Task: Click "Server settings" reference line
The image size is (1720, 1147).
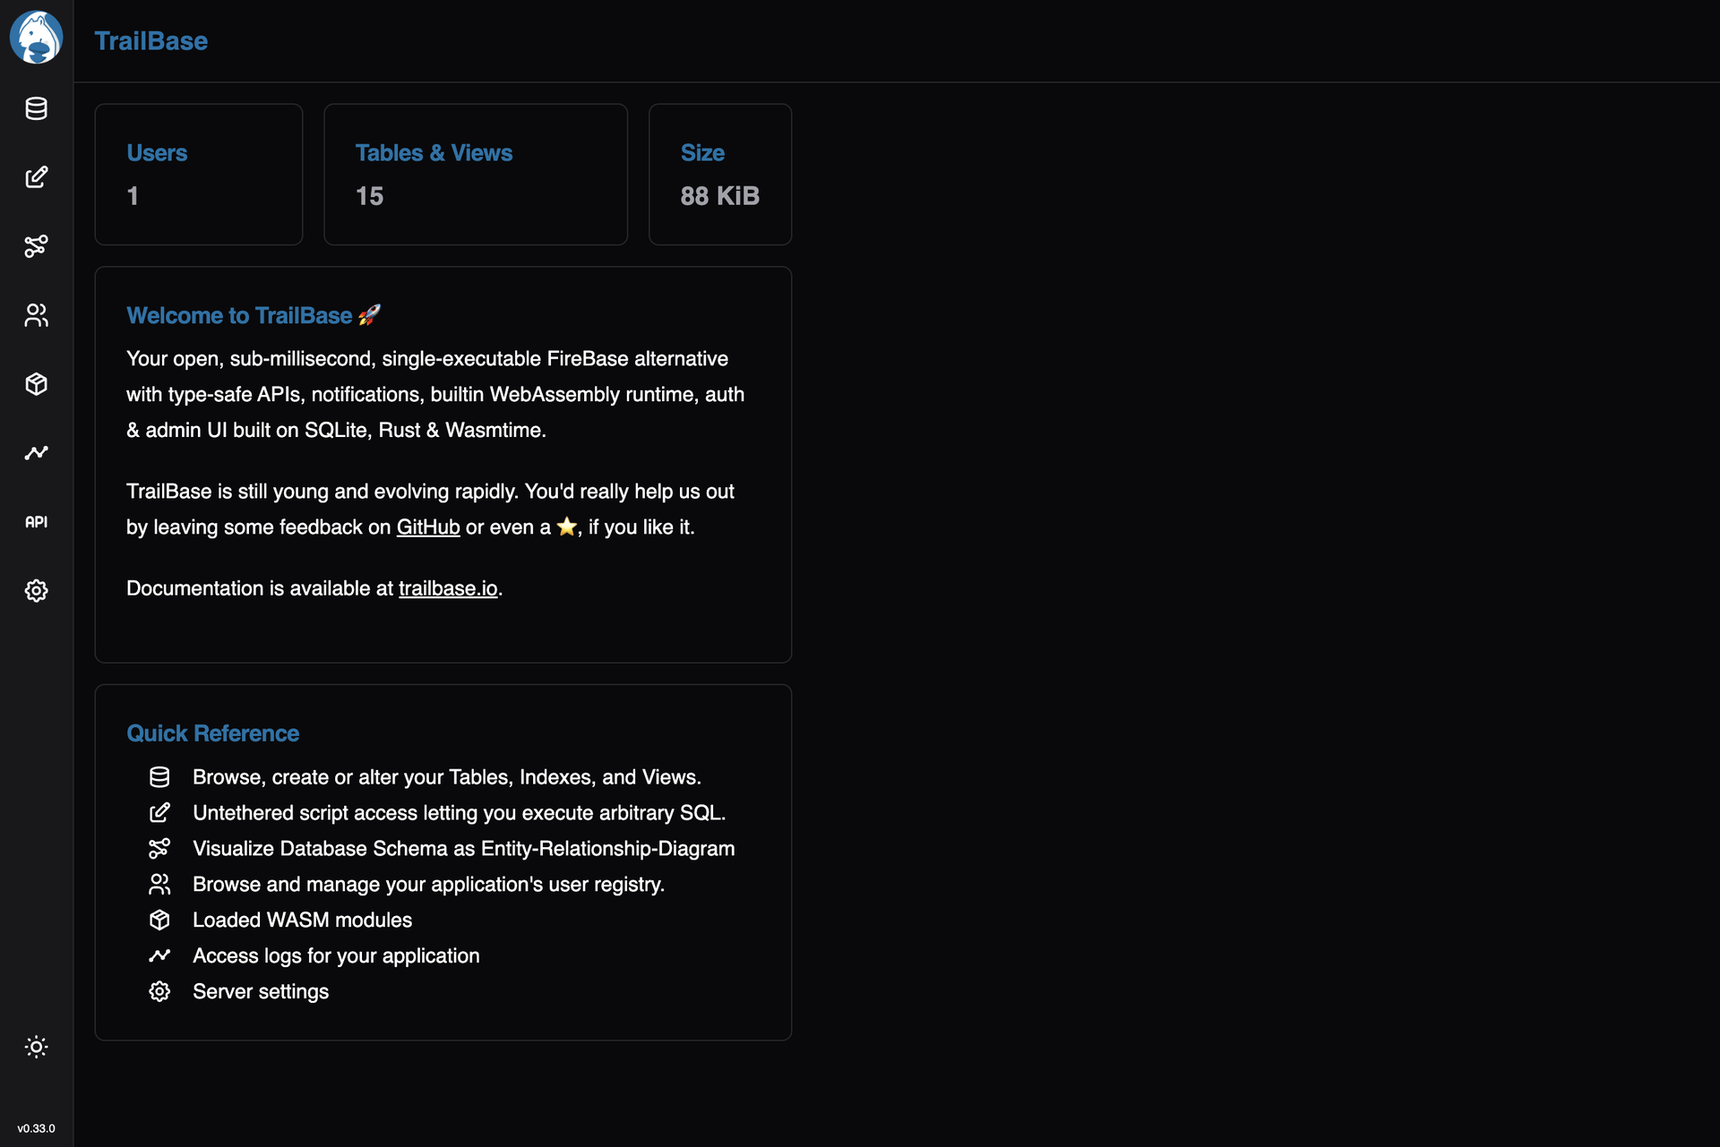Action: [x=261, y=992]
